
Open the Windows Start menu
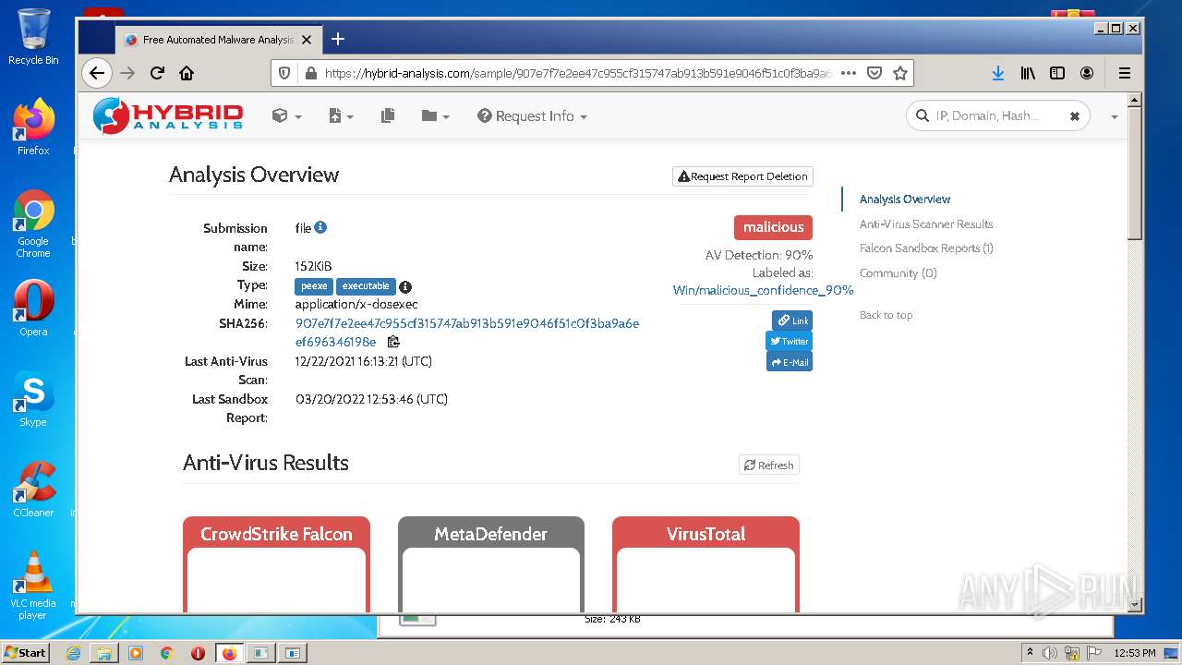tap(26, 652)
